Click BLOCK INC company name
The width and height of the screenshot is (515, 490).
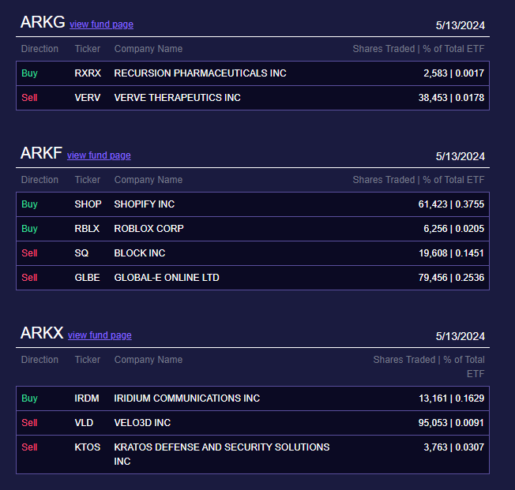[x=140, y=253]
